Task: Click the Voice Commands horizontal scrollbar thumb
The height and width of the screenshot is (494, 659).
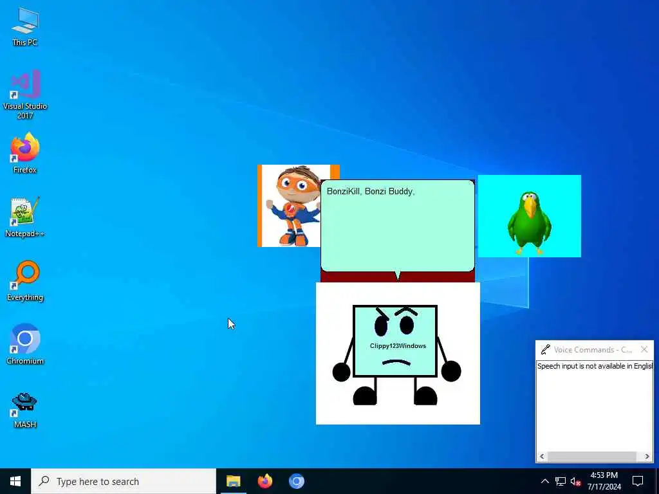Action: click(592, 456)
